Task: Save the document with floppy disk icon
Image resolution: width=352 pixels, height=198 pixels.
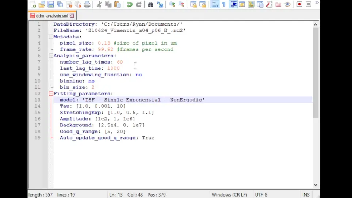Action: (x=51, y=4)
